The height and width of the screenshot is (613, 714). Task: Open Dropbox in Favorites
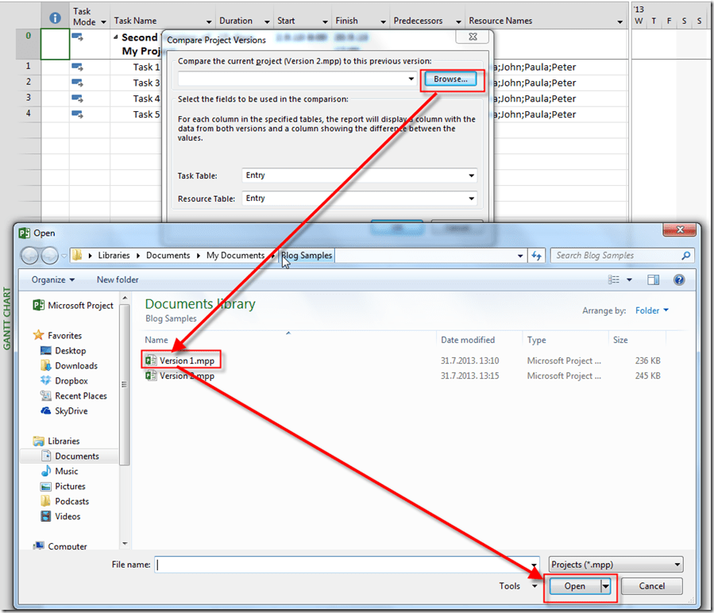coord(71,381)
